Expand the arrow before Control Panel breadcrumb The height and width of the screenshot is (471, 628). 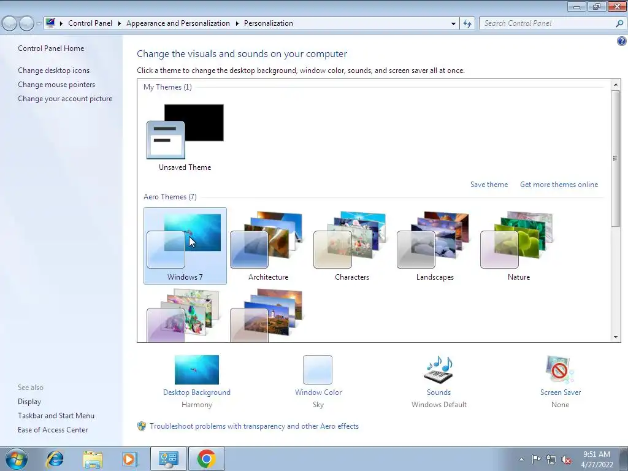tap(61, 24)
